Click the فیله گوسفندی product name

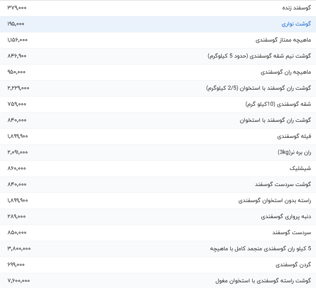coord(294,136)
